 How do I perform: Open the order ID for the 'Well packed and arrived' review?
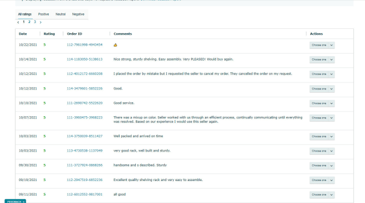(x=84, y=136)
